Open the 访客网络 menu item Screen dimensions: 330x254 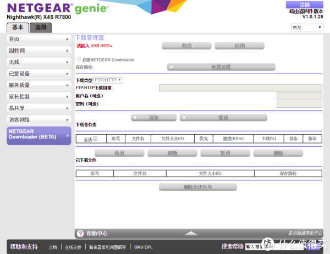coord(39,120)
